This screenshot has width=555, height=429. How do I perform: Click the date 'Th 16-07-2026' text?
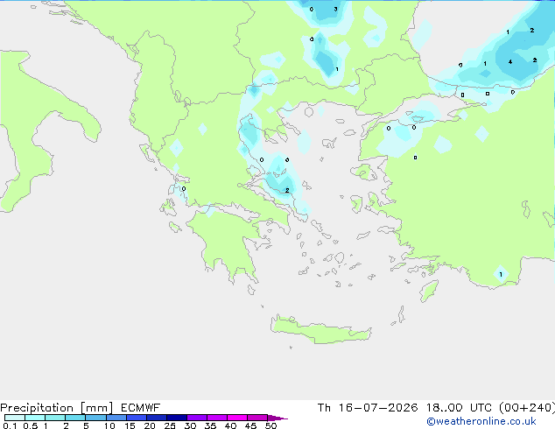point(368,408)
